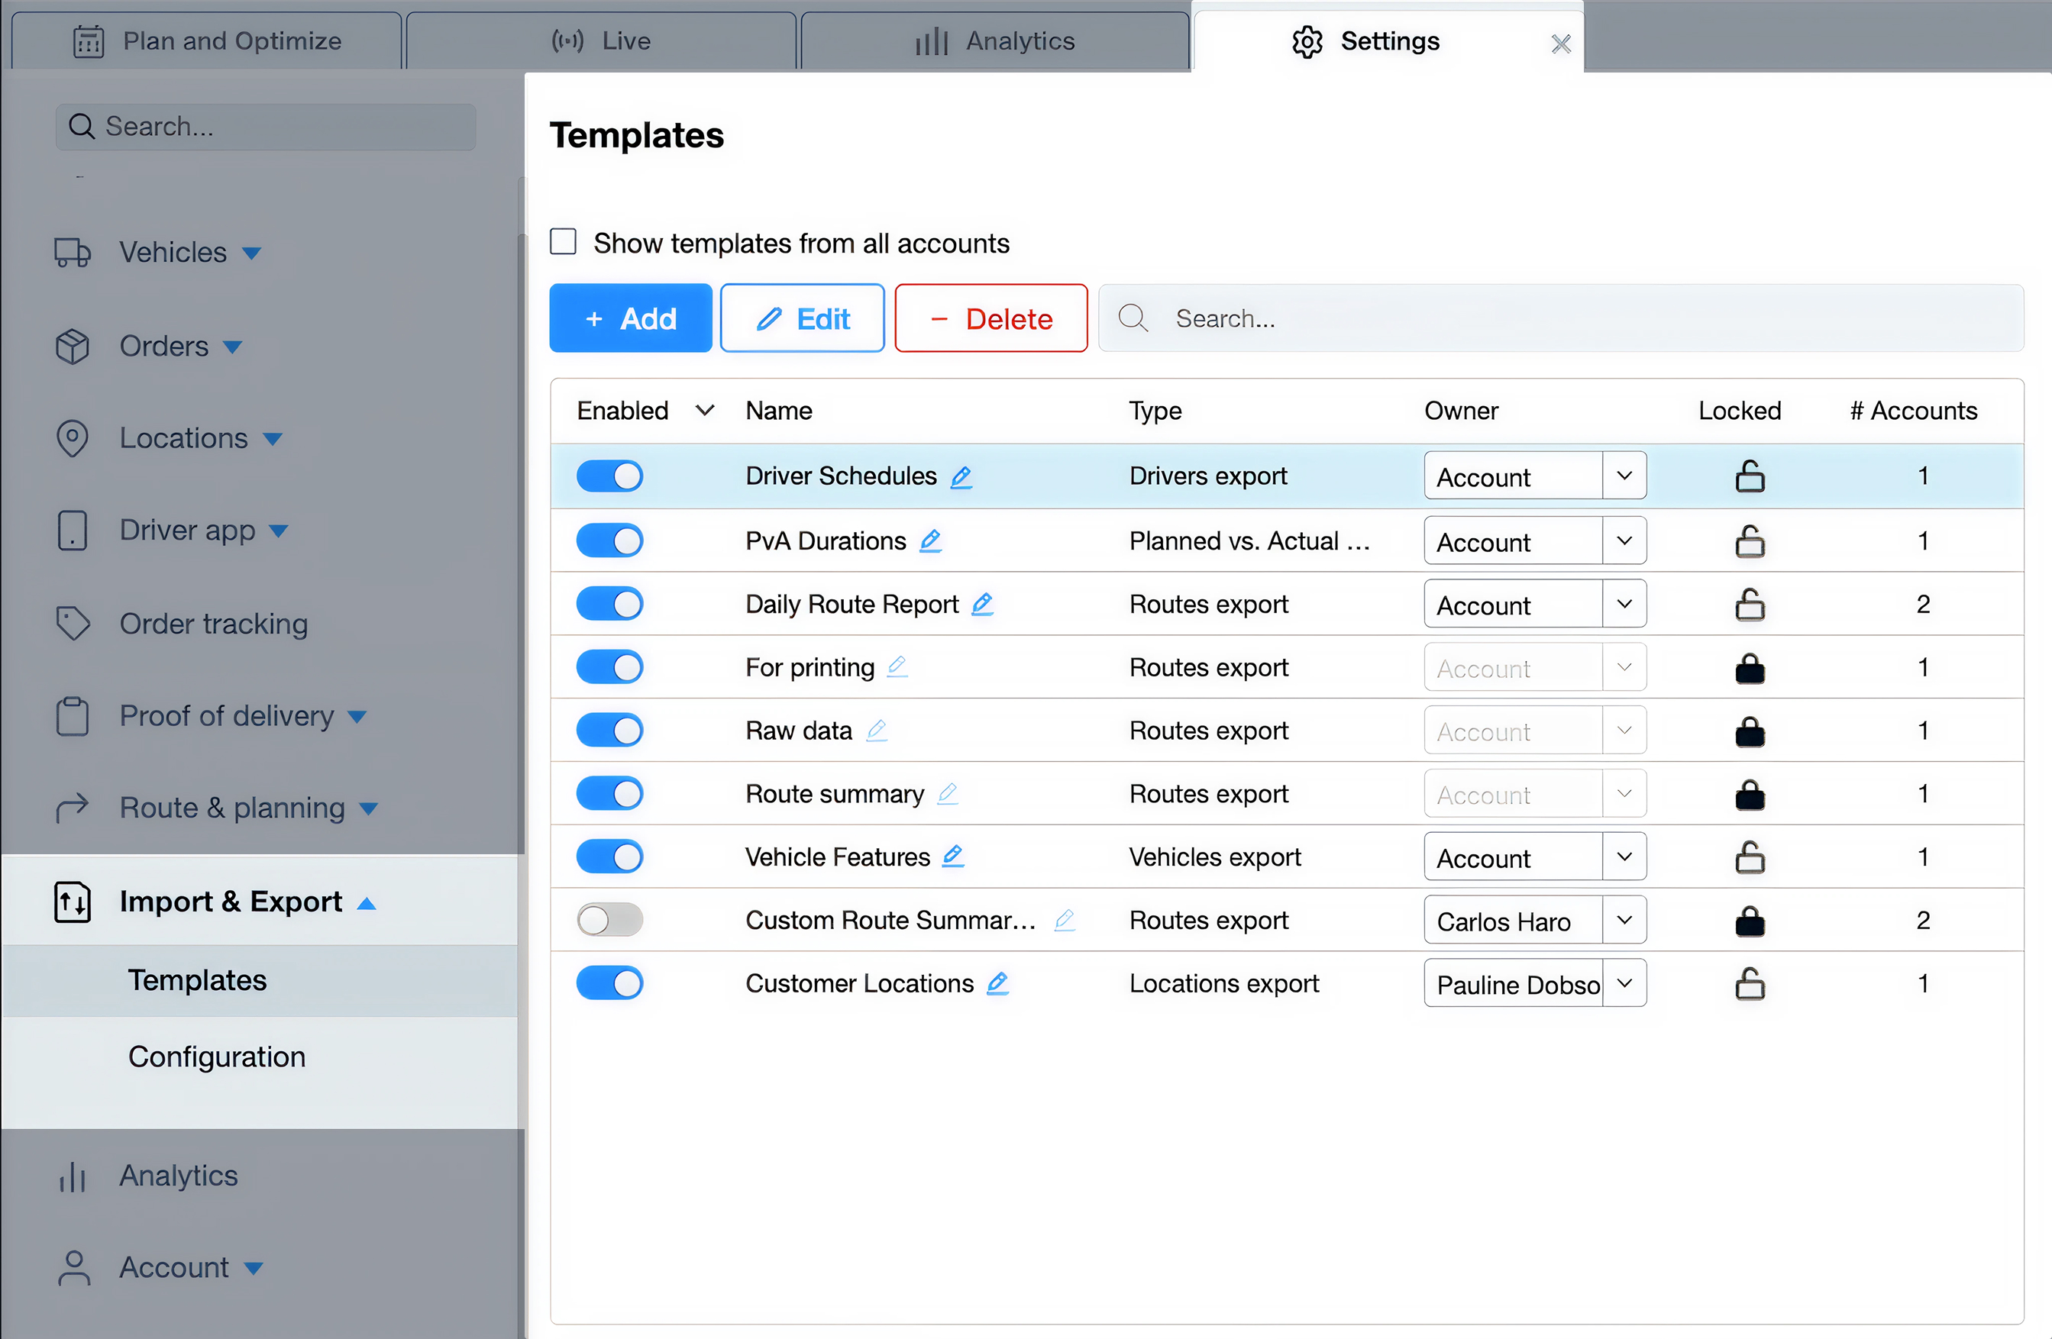Open Driver app settings via phone icon
Screen dimensions: 2052x1339
tap(73, 531)
